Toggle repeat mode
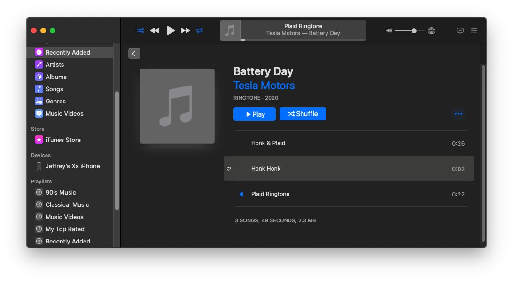 coord(199,30)
